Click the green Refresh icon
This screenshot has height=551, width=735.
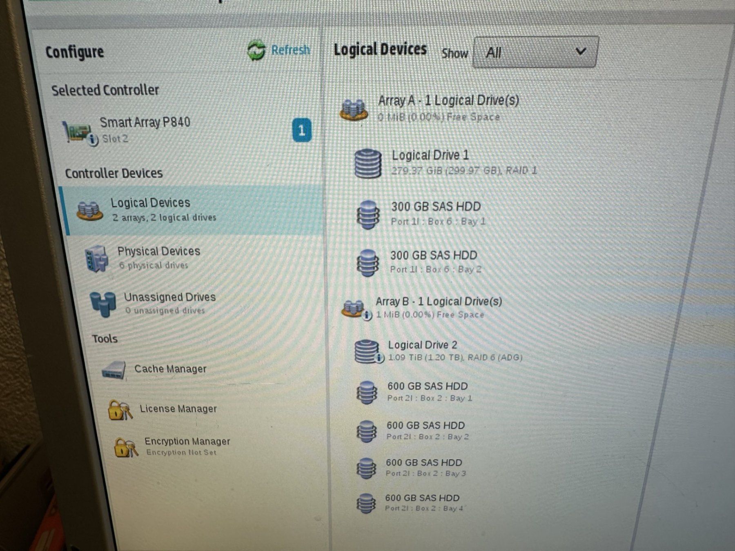click(256, 51)
